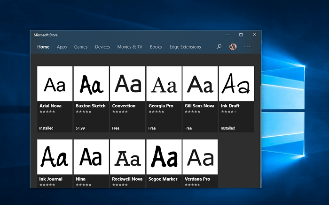Go to the Devices tab
The width and height of the screenshot is (329, 205).
(x=102, y=47)
